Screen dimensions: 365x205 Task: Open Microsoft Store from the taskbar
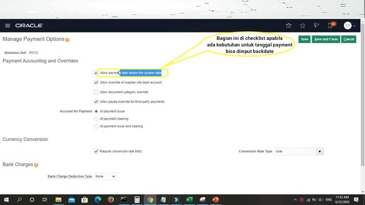coord(84,200)
